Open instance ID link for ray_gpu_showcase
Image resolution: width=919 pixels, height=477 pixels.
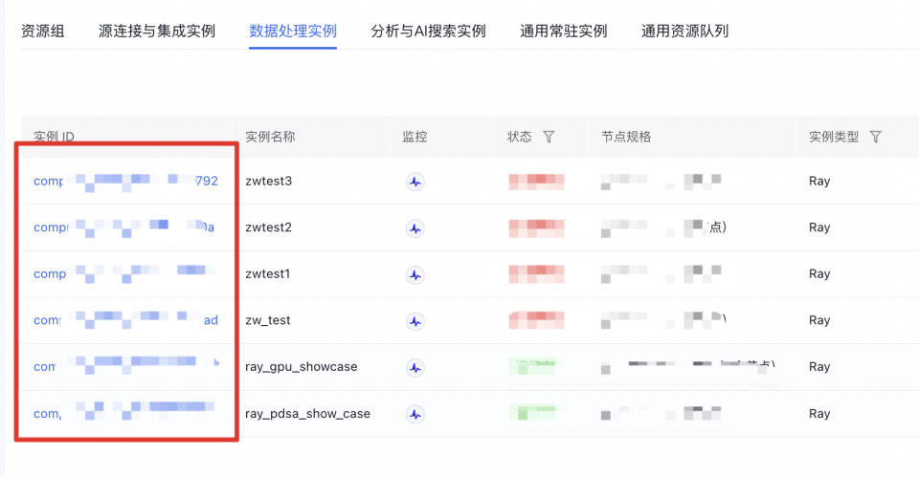coord(126,366)
